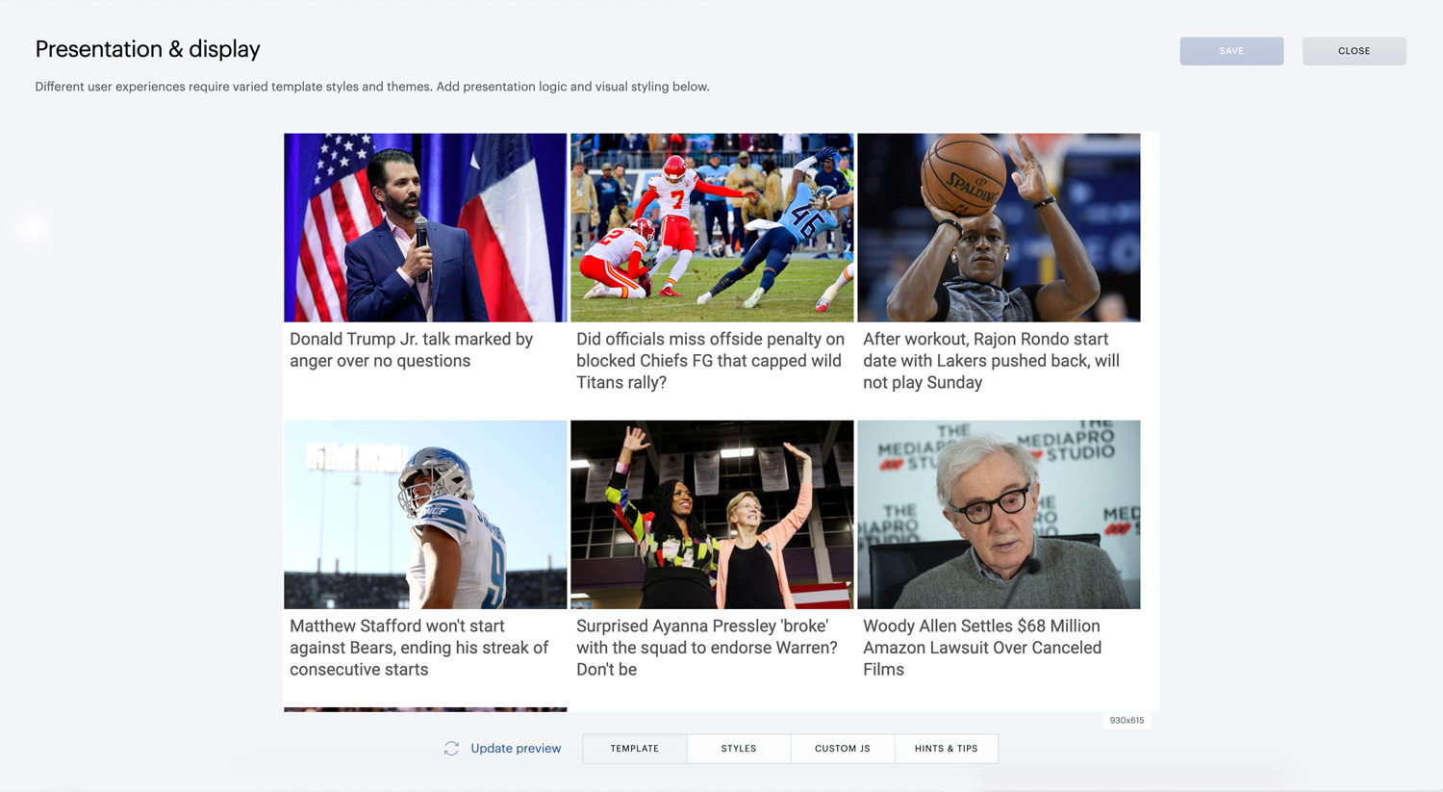Click the Ayanna Pressley and Warren image
The height and width of the screenshot is (792, 1443).
(712, 514)
